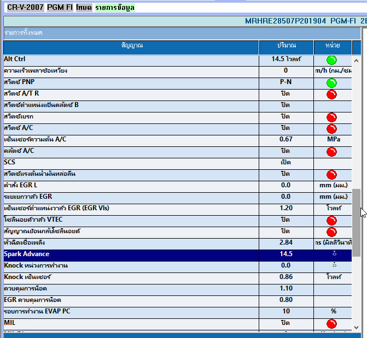The width and height of the screenshot is (367, 338).
Task: Click the green indicator in the Alt Ctrl row
Action: tap(331, 60)
